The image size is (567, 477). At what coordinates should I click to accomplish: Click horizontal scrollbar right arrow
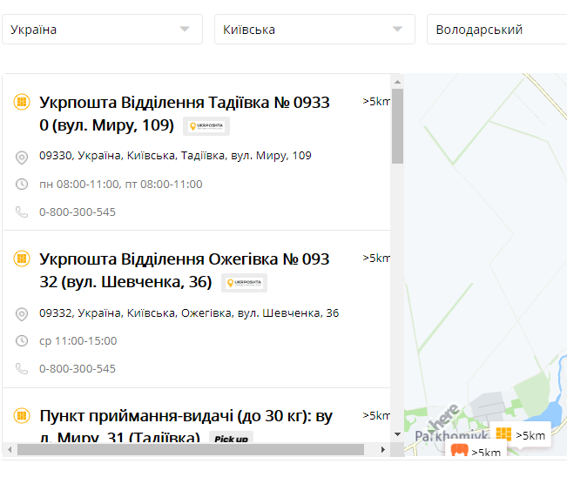(x=383, y=449)
